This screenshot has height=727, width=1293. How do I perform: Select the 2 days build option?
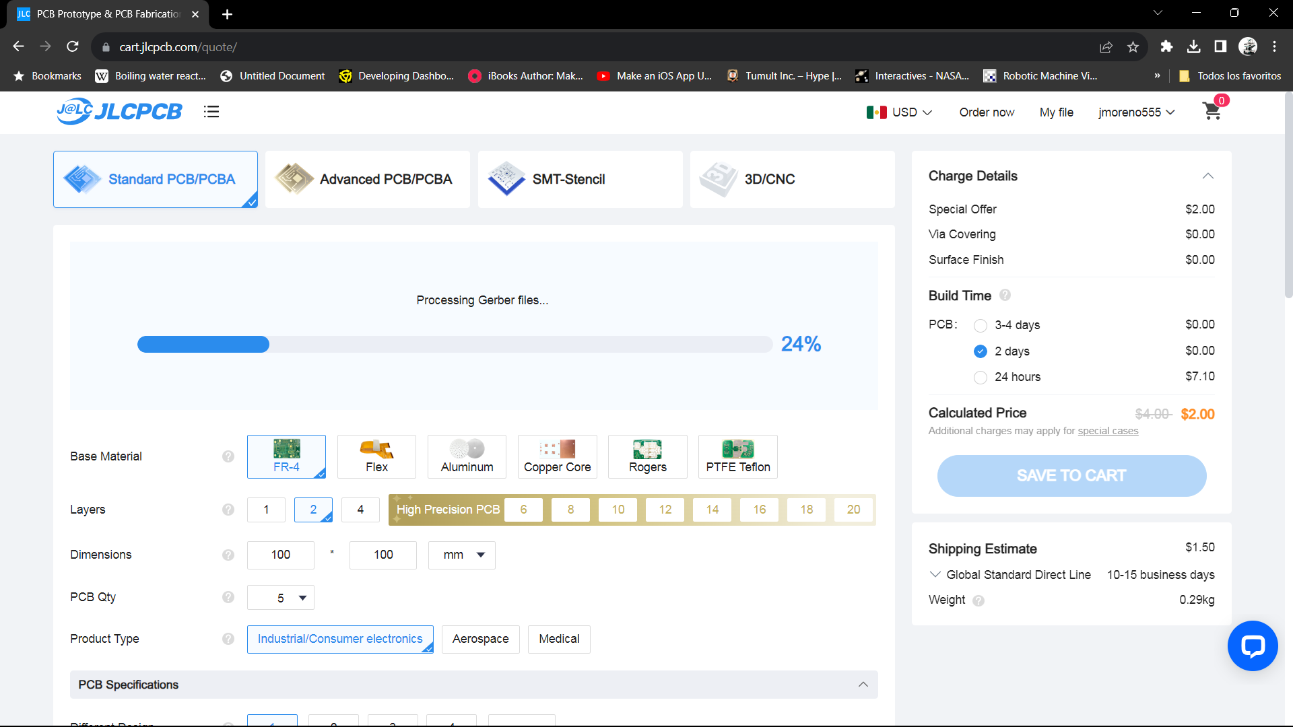981,351
